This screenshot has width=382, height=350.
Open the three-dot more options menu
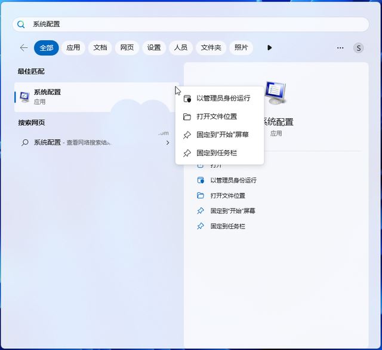click(340, 48)
